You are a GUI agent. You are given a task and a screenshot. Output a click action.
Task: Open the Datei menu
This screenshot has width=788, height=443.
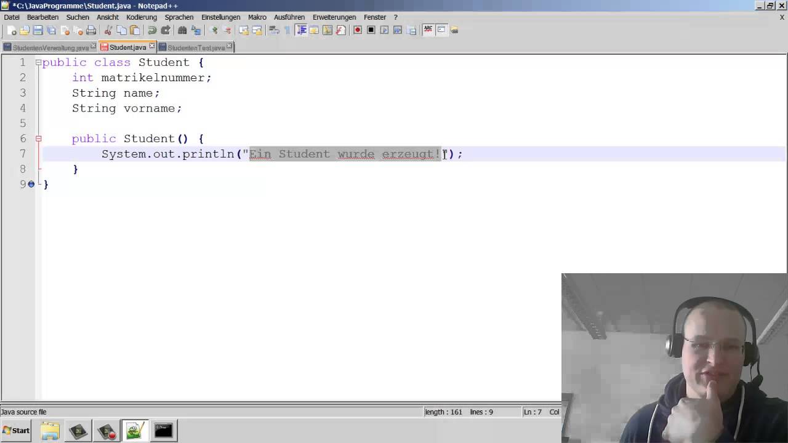tap(12, 17)
